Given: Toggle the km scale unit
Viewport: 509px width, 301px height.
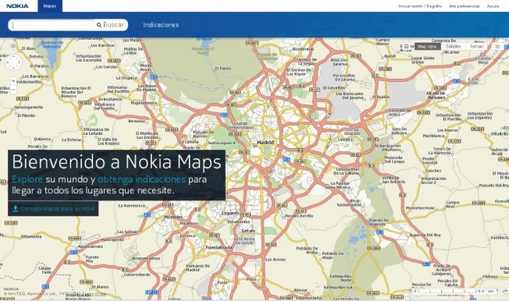Looking at the screenshot, I should click(491, 292).
